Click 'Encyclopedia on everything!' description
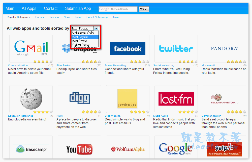This screenshot has width=252, height=162. coord(27,119)
